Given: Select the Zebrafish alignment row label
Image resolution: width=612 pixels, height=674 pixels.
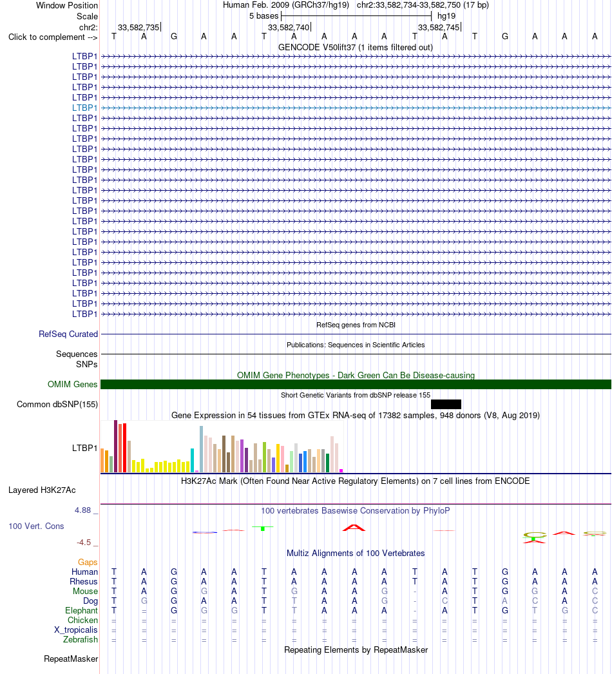Looking at the screenshot, I should tap(81, 640).
